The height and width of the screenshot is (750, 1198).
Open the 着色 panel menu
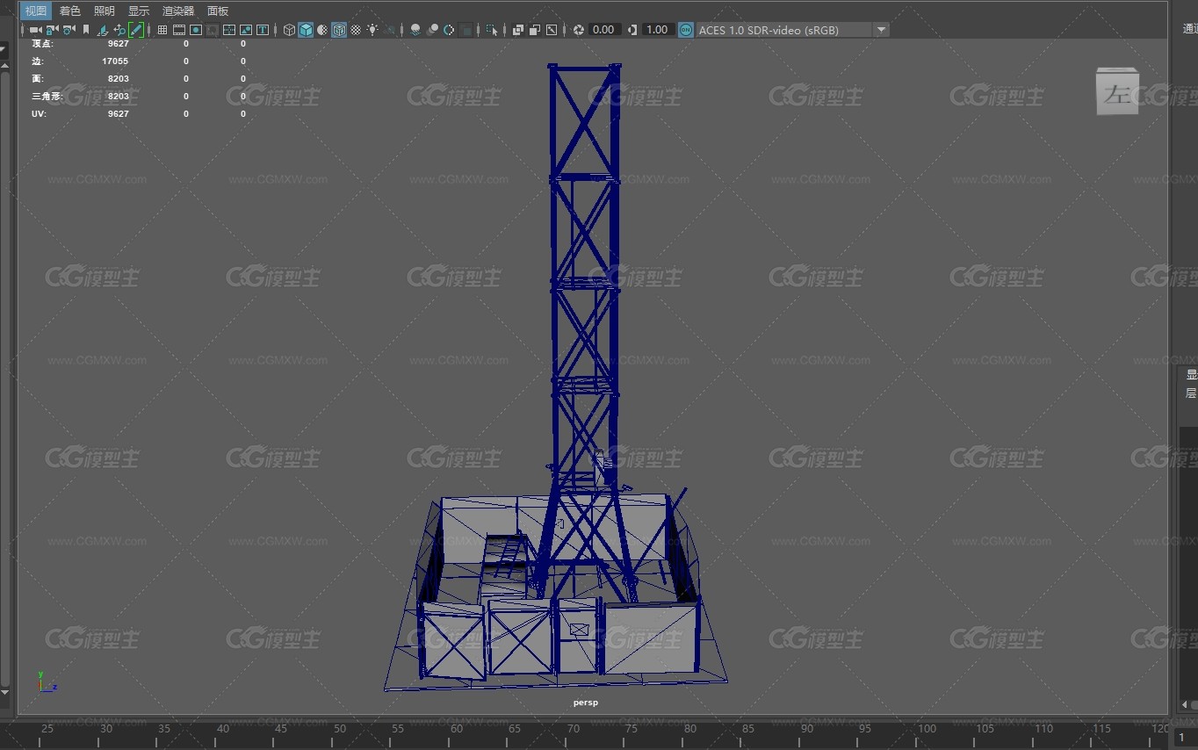click(70, 11)
